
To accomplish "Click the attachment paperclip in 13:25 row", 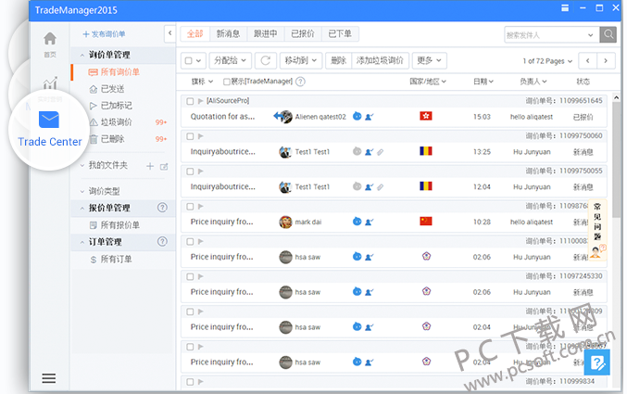I will coord(381,152).
